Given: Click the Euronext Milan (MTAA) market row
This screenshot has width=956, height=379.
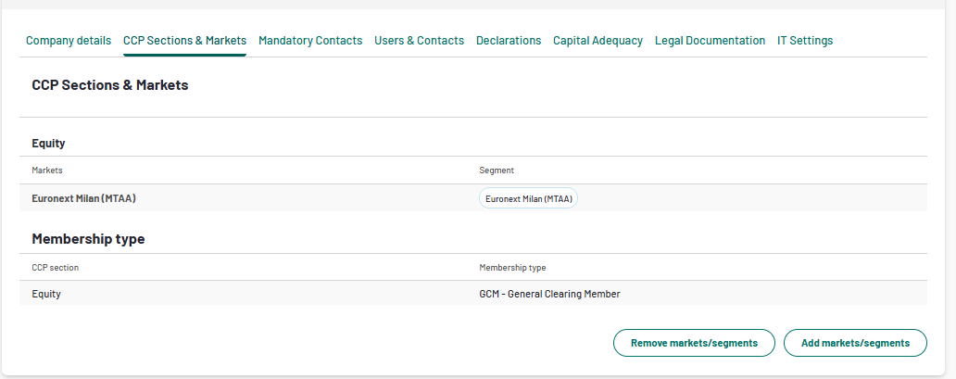Looking at the screenshot, I should (x=473, y=198).
